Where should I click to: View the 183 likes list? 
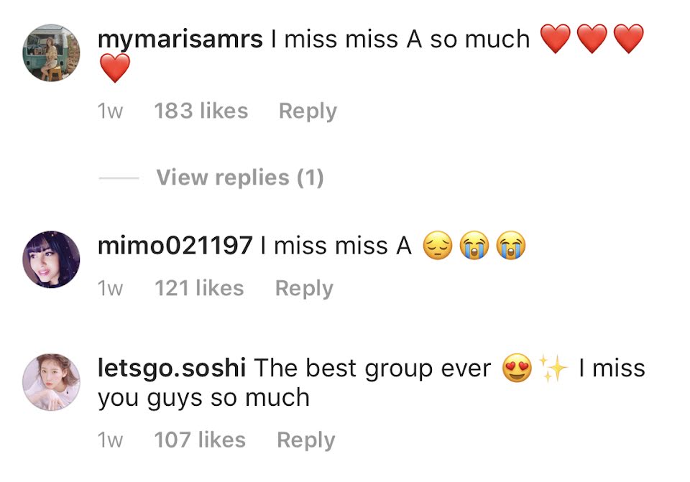click(201, 111)
